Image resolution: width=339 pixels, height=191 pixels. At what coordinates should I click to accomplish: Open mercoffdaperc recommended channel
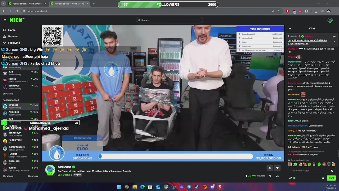[20, 148]
